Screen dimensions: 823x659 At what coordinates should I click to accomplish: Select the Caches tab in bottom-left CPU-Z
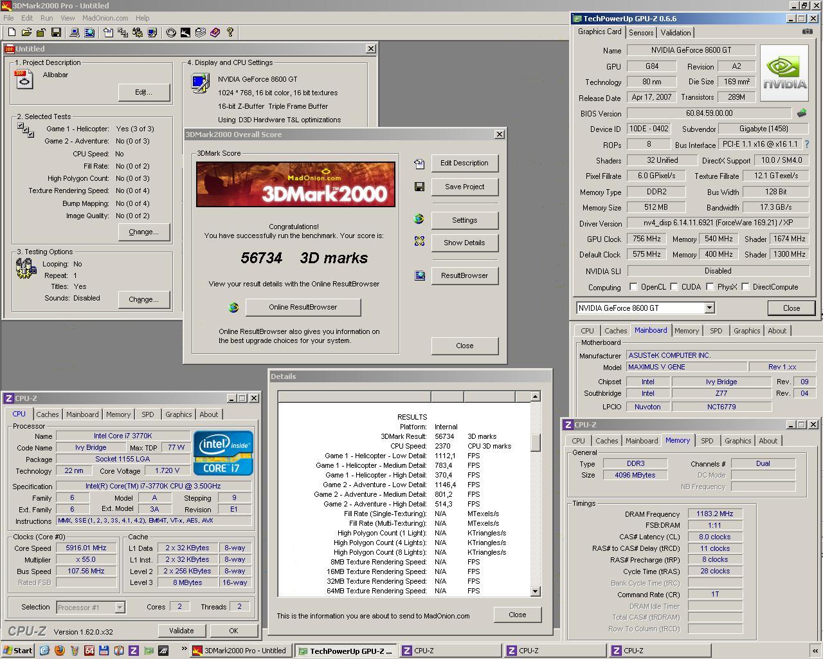tap(48, 414)
